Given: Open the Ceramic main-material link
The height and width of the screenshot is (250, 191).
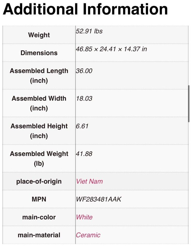Looking at the screenshot, I should (88, 235).
